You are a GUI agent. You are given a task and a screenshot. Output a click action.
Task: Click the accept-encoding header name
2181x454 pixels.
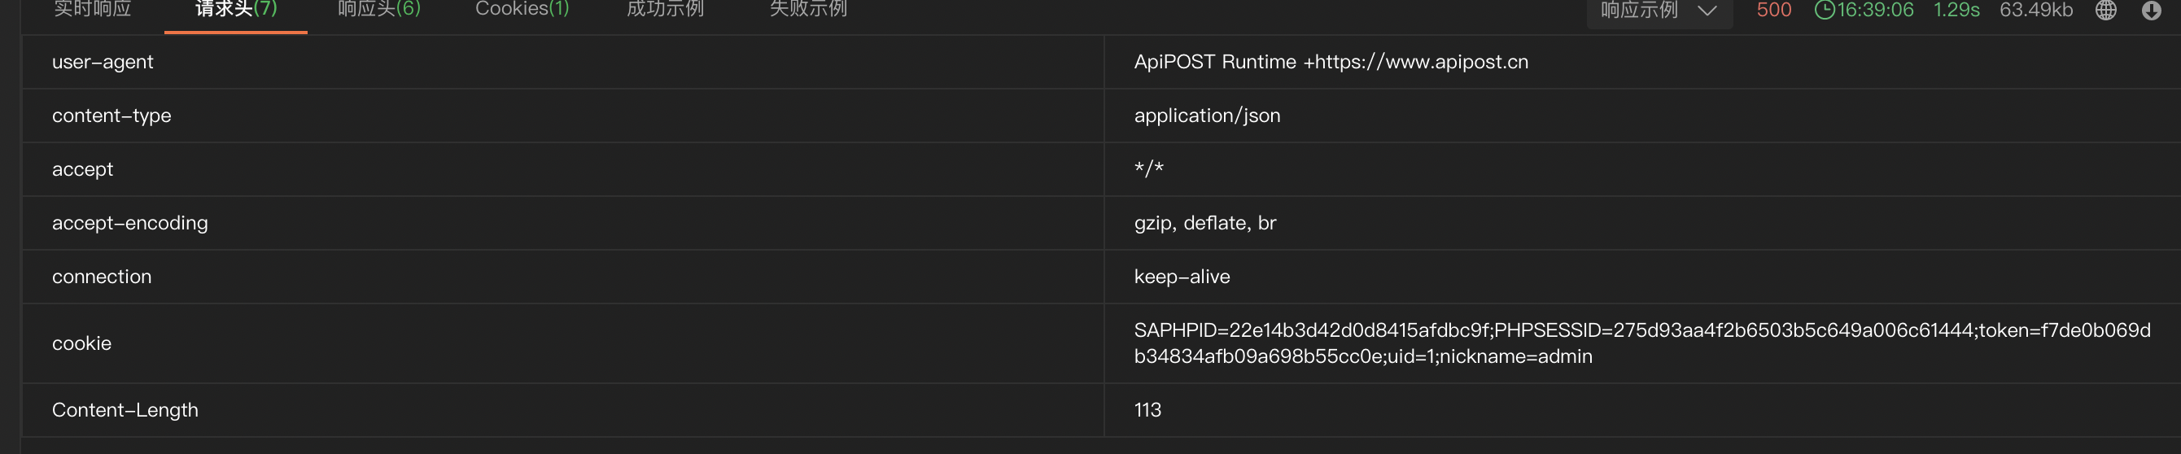point(129,223)
